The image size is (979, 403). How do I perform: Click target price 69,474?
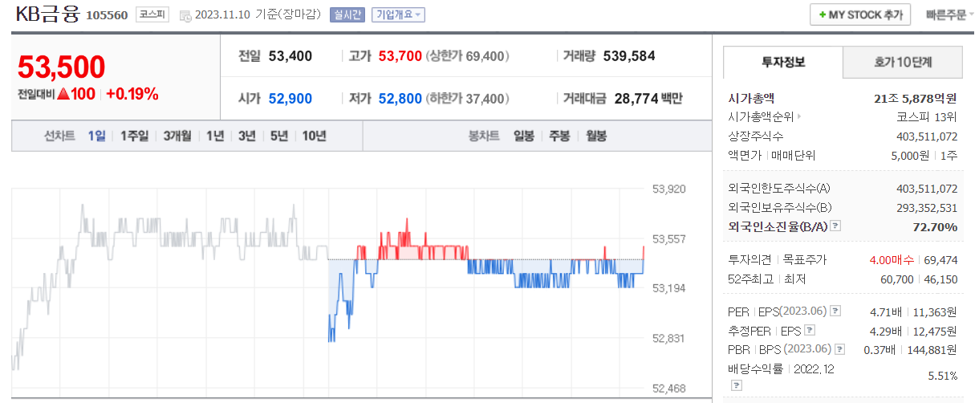point(941,260)
